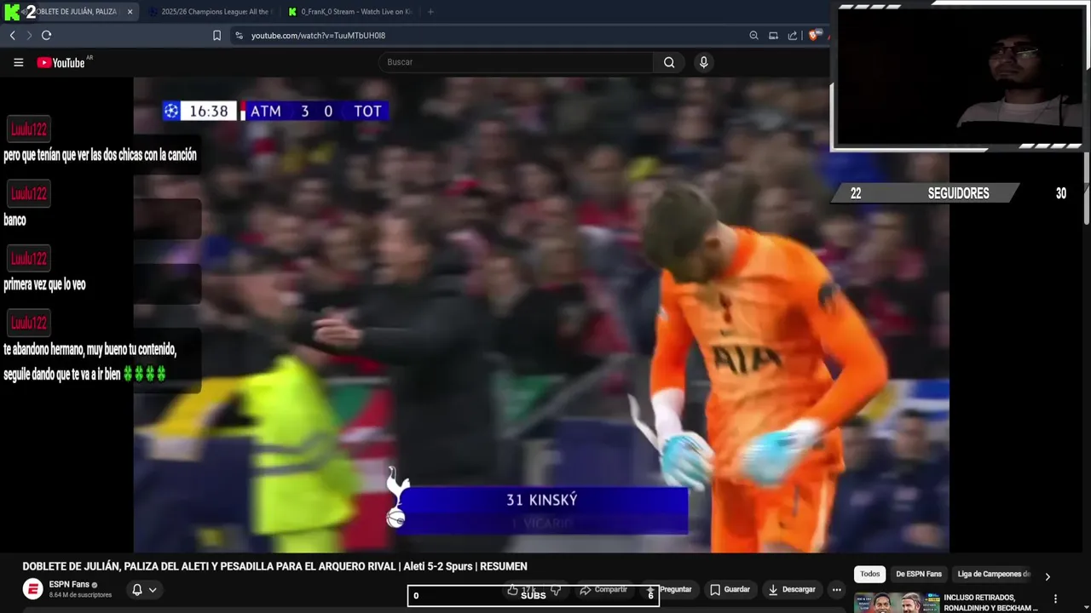Click the video player to pause
This screenshot has height=613, width=1091.
[540, 315]
